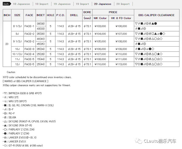Viewport: 182px width, 149px height.
Task: Click the 38(38) inset value
Action: (41, 24)
